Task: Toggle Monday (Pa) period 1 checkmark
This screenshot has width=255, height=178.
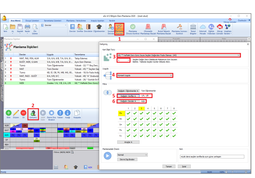Action: click(x=128, y=113)
